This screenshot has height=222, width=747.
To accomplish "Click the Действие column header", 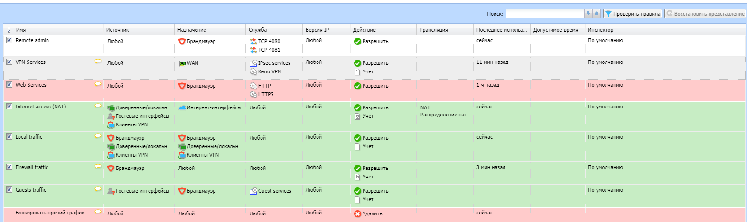I will pyautogui.click(x=364, y=30).
